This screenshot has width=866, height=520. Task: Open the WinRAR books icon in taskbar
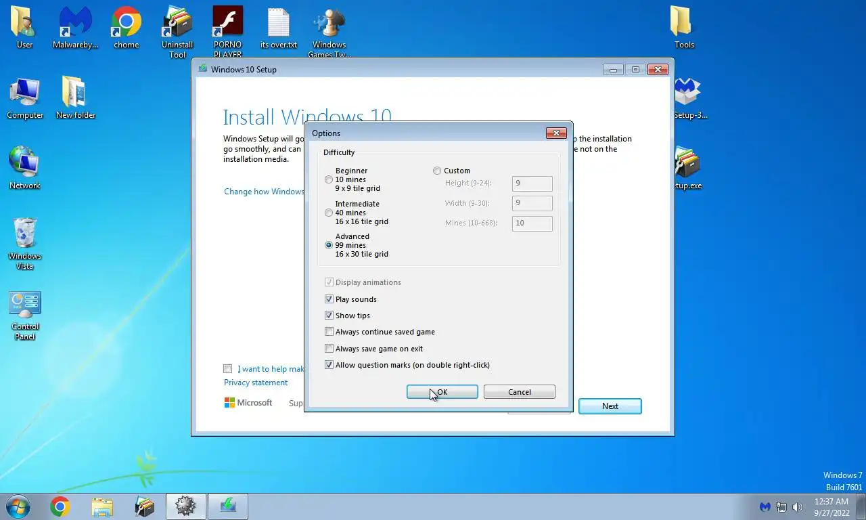coord(144,506)
